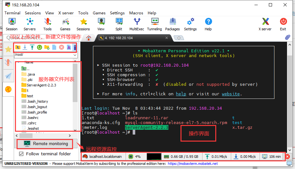295x169 pixels.
Task: Delete selected remote files icon
Action: [62, 47]
